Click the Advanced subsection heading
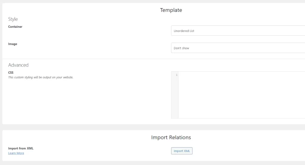The image size is (305, 165). 18,65
